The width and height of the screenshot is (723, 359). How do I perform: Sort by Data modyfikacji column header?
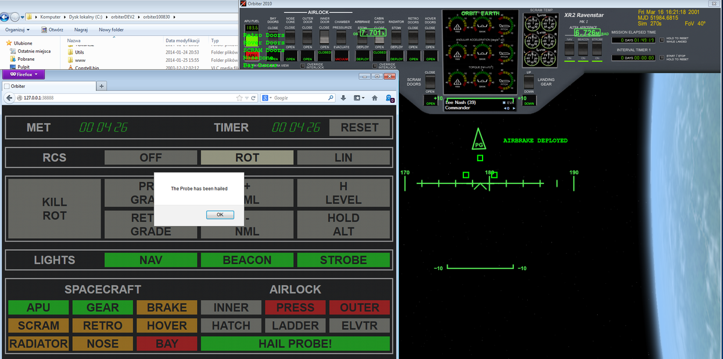tap(183, 40)
